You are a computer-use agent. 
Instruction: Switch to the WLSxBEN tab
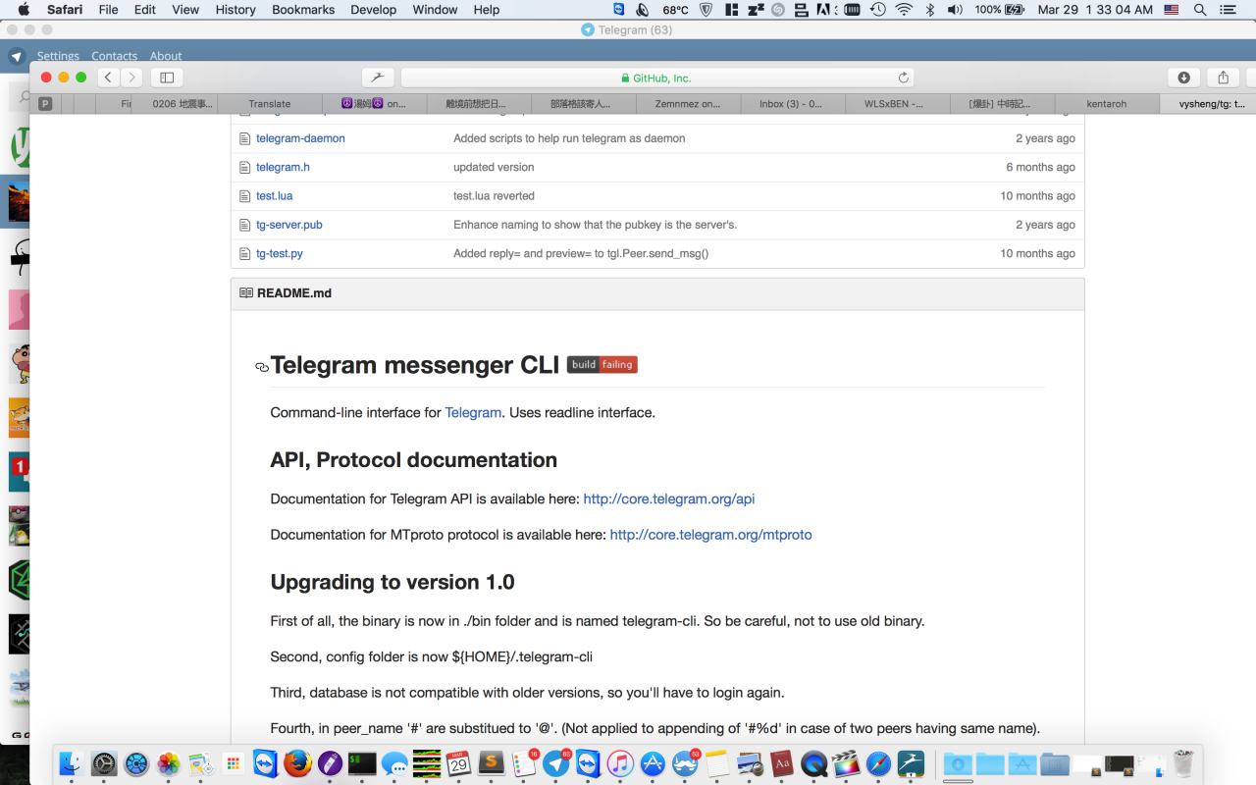tap(894, 103)
